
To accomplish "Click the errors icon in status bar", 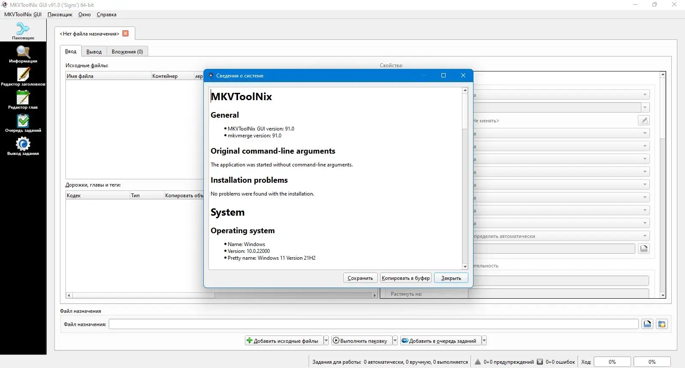I will [540, 362].
